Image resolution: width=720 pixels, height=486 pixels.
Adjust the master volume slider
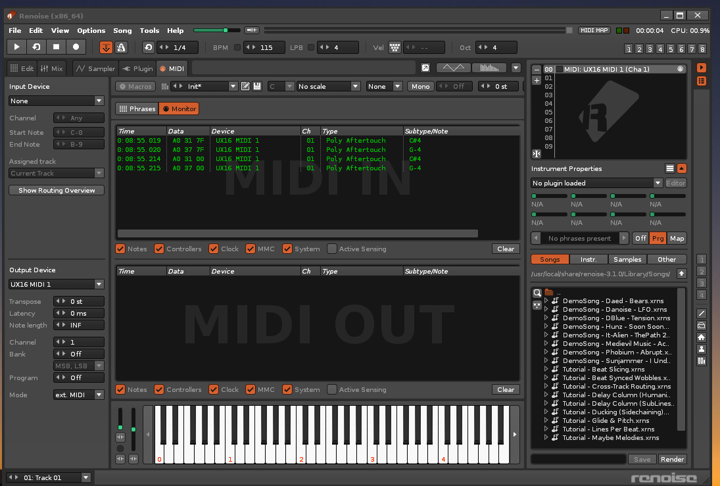217,30
